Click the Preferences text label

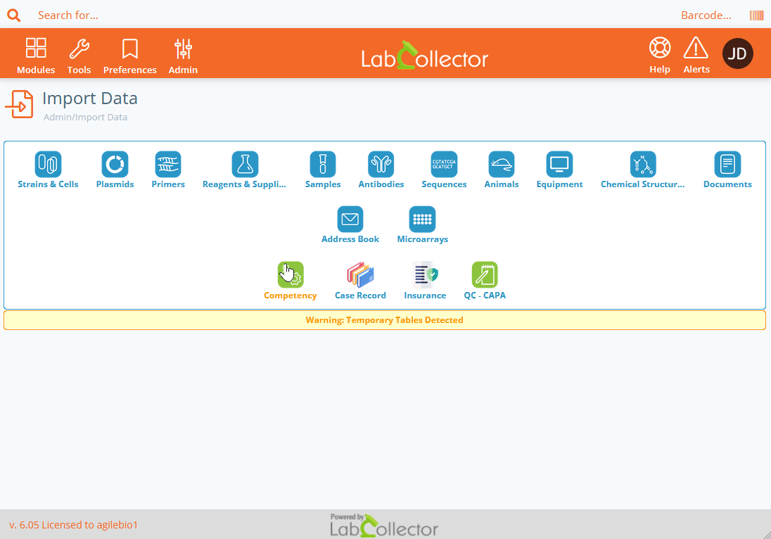pyautogui.click(x=130, y=70)
